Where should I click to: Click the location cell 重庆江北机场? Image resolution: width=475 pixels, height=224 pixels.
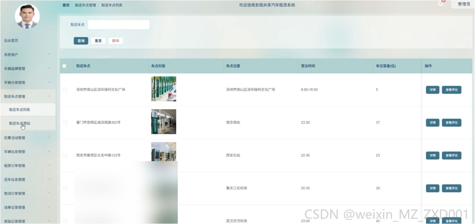point(236,188)
